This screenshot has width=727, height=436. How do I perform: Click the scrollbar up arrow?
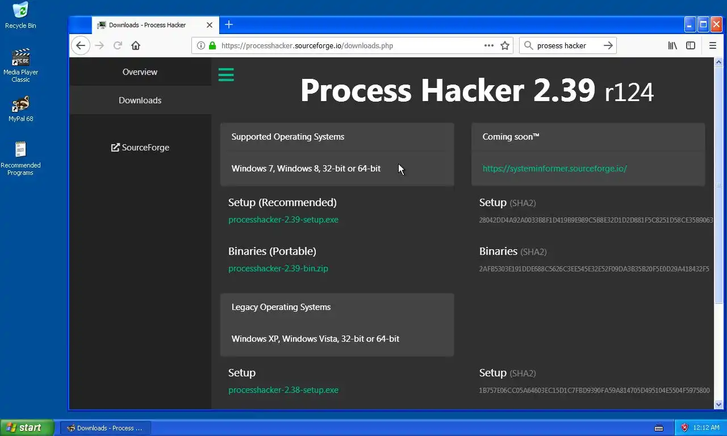[x=718, y=62]
